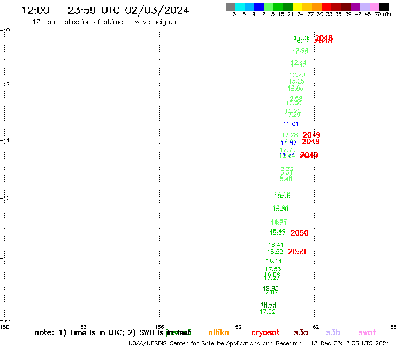Click the orange 'altika' satellite label
Viewport: 396px width, 348px height.
(218, 332)
